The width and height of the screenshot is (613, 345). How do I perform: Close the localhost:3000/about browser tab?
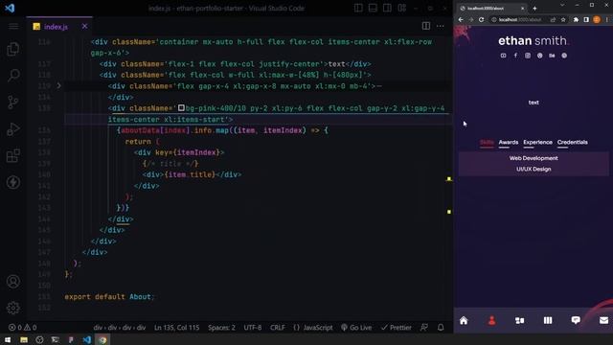(522, 9)
